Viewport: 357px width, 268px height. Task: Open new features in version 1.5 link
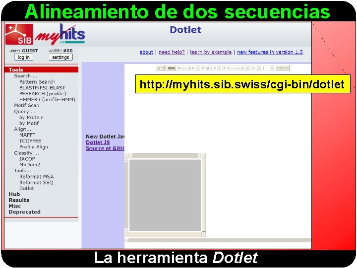pos(270,52)
